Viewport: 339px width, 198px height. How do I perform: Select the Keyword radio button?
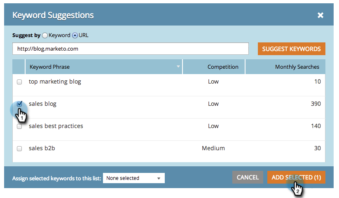click(x=45, y=35)
